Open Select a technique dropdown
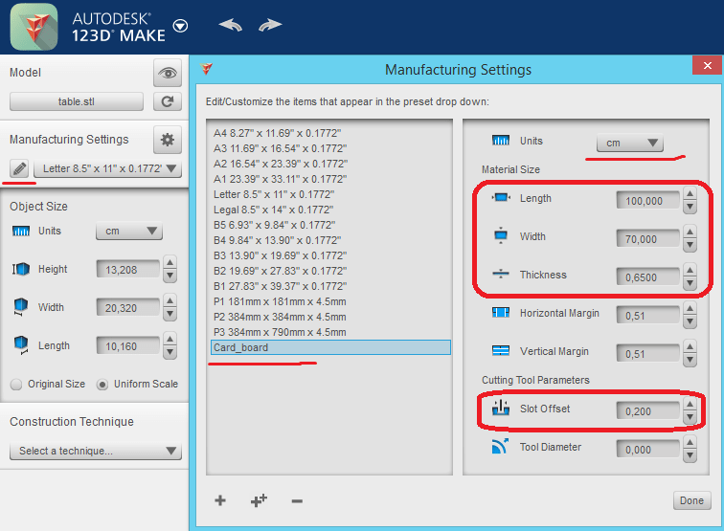Viewport: 724px width, 531px height. click(x=96, y=451)
